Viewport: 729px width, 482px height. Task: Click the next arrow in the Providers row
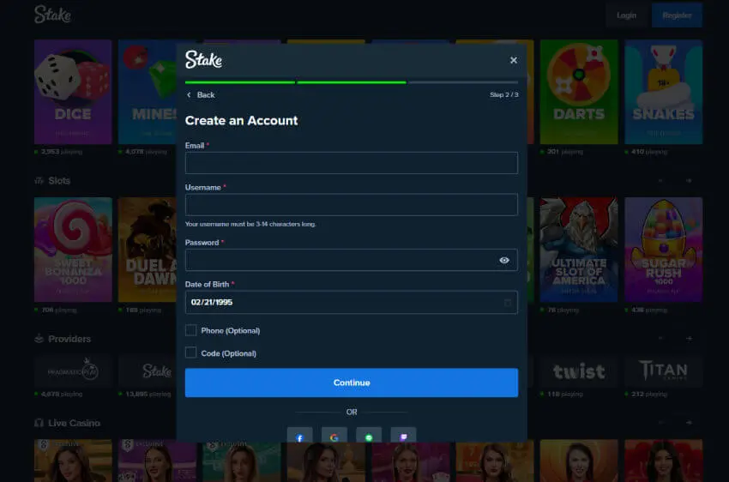689,339
